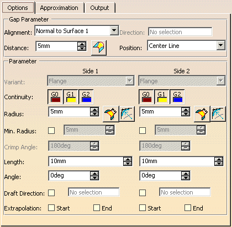This screenshot has width=232, height=227.
Task: Click the gap distance preview icon
Action: point(99,47)
